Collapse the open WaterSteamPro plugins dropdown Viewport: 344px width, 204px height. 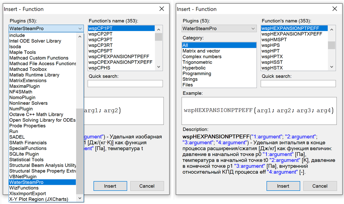click(80, 29)
